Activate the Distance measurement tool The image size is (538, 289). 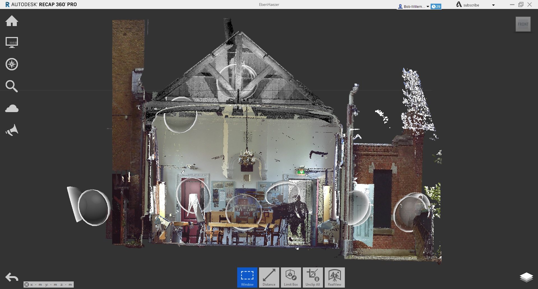[269, 277]
